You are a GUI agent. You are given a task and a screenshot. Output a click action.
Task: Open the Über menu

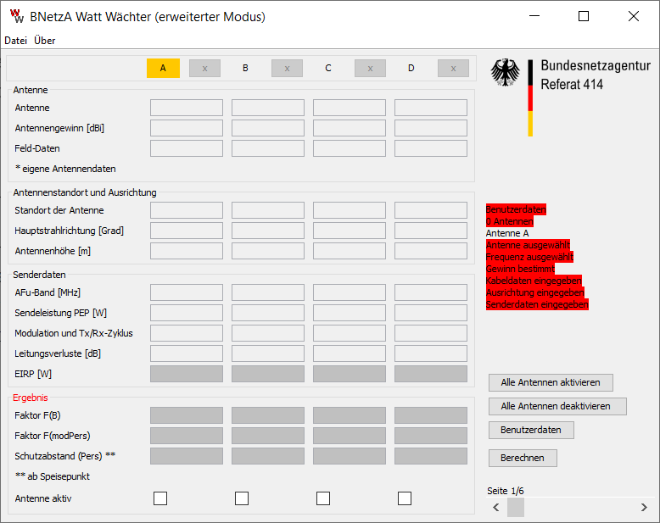coord(45,41)
